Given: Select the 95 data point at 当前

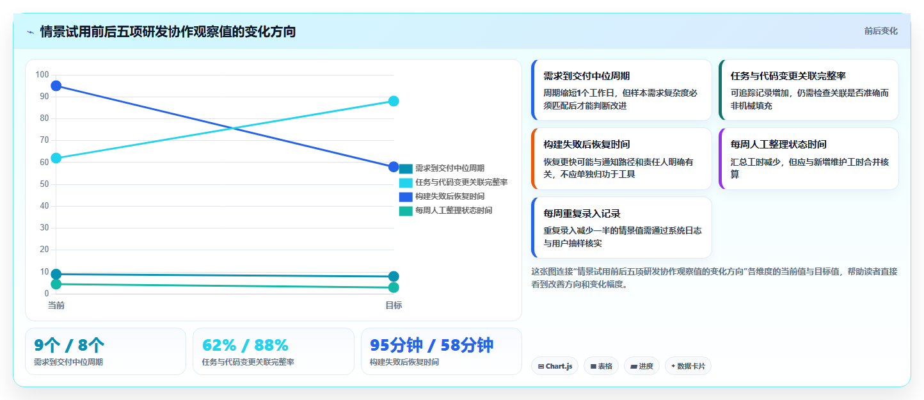Looking at the screenshot, I should click(x=56, y=86).
